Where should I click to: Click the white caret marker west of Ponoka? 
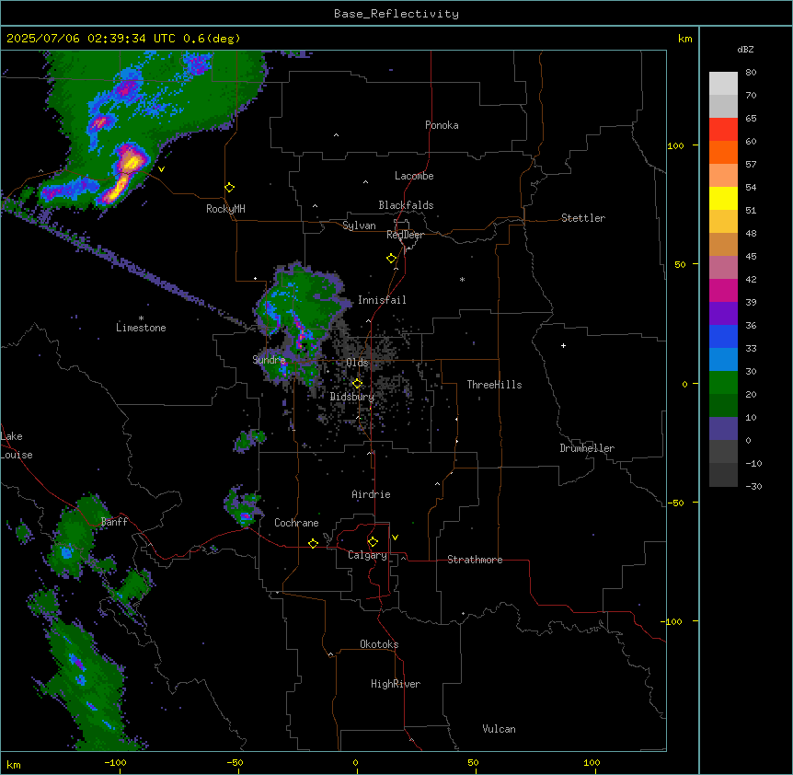pos(336,135)
